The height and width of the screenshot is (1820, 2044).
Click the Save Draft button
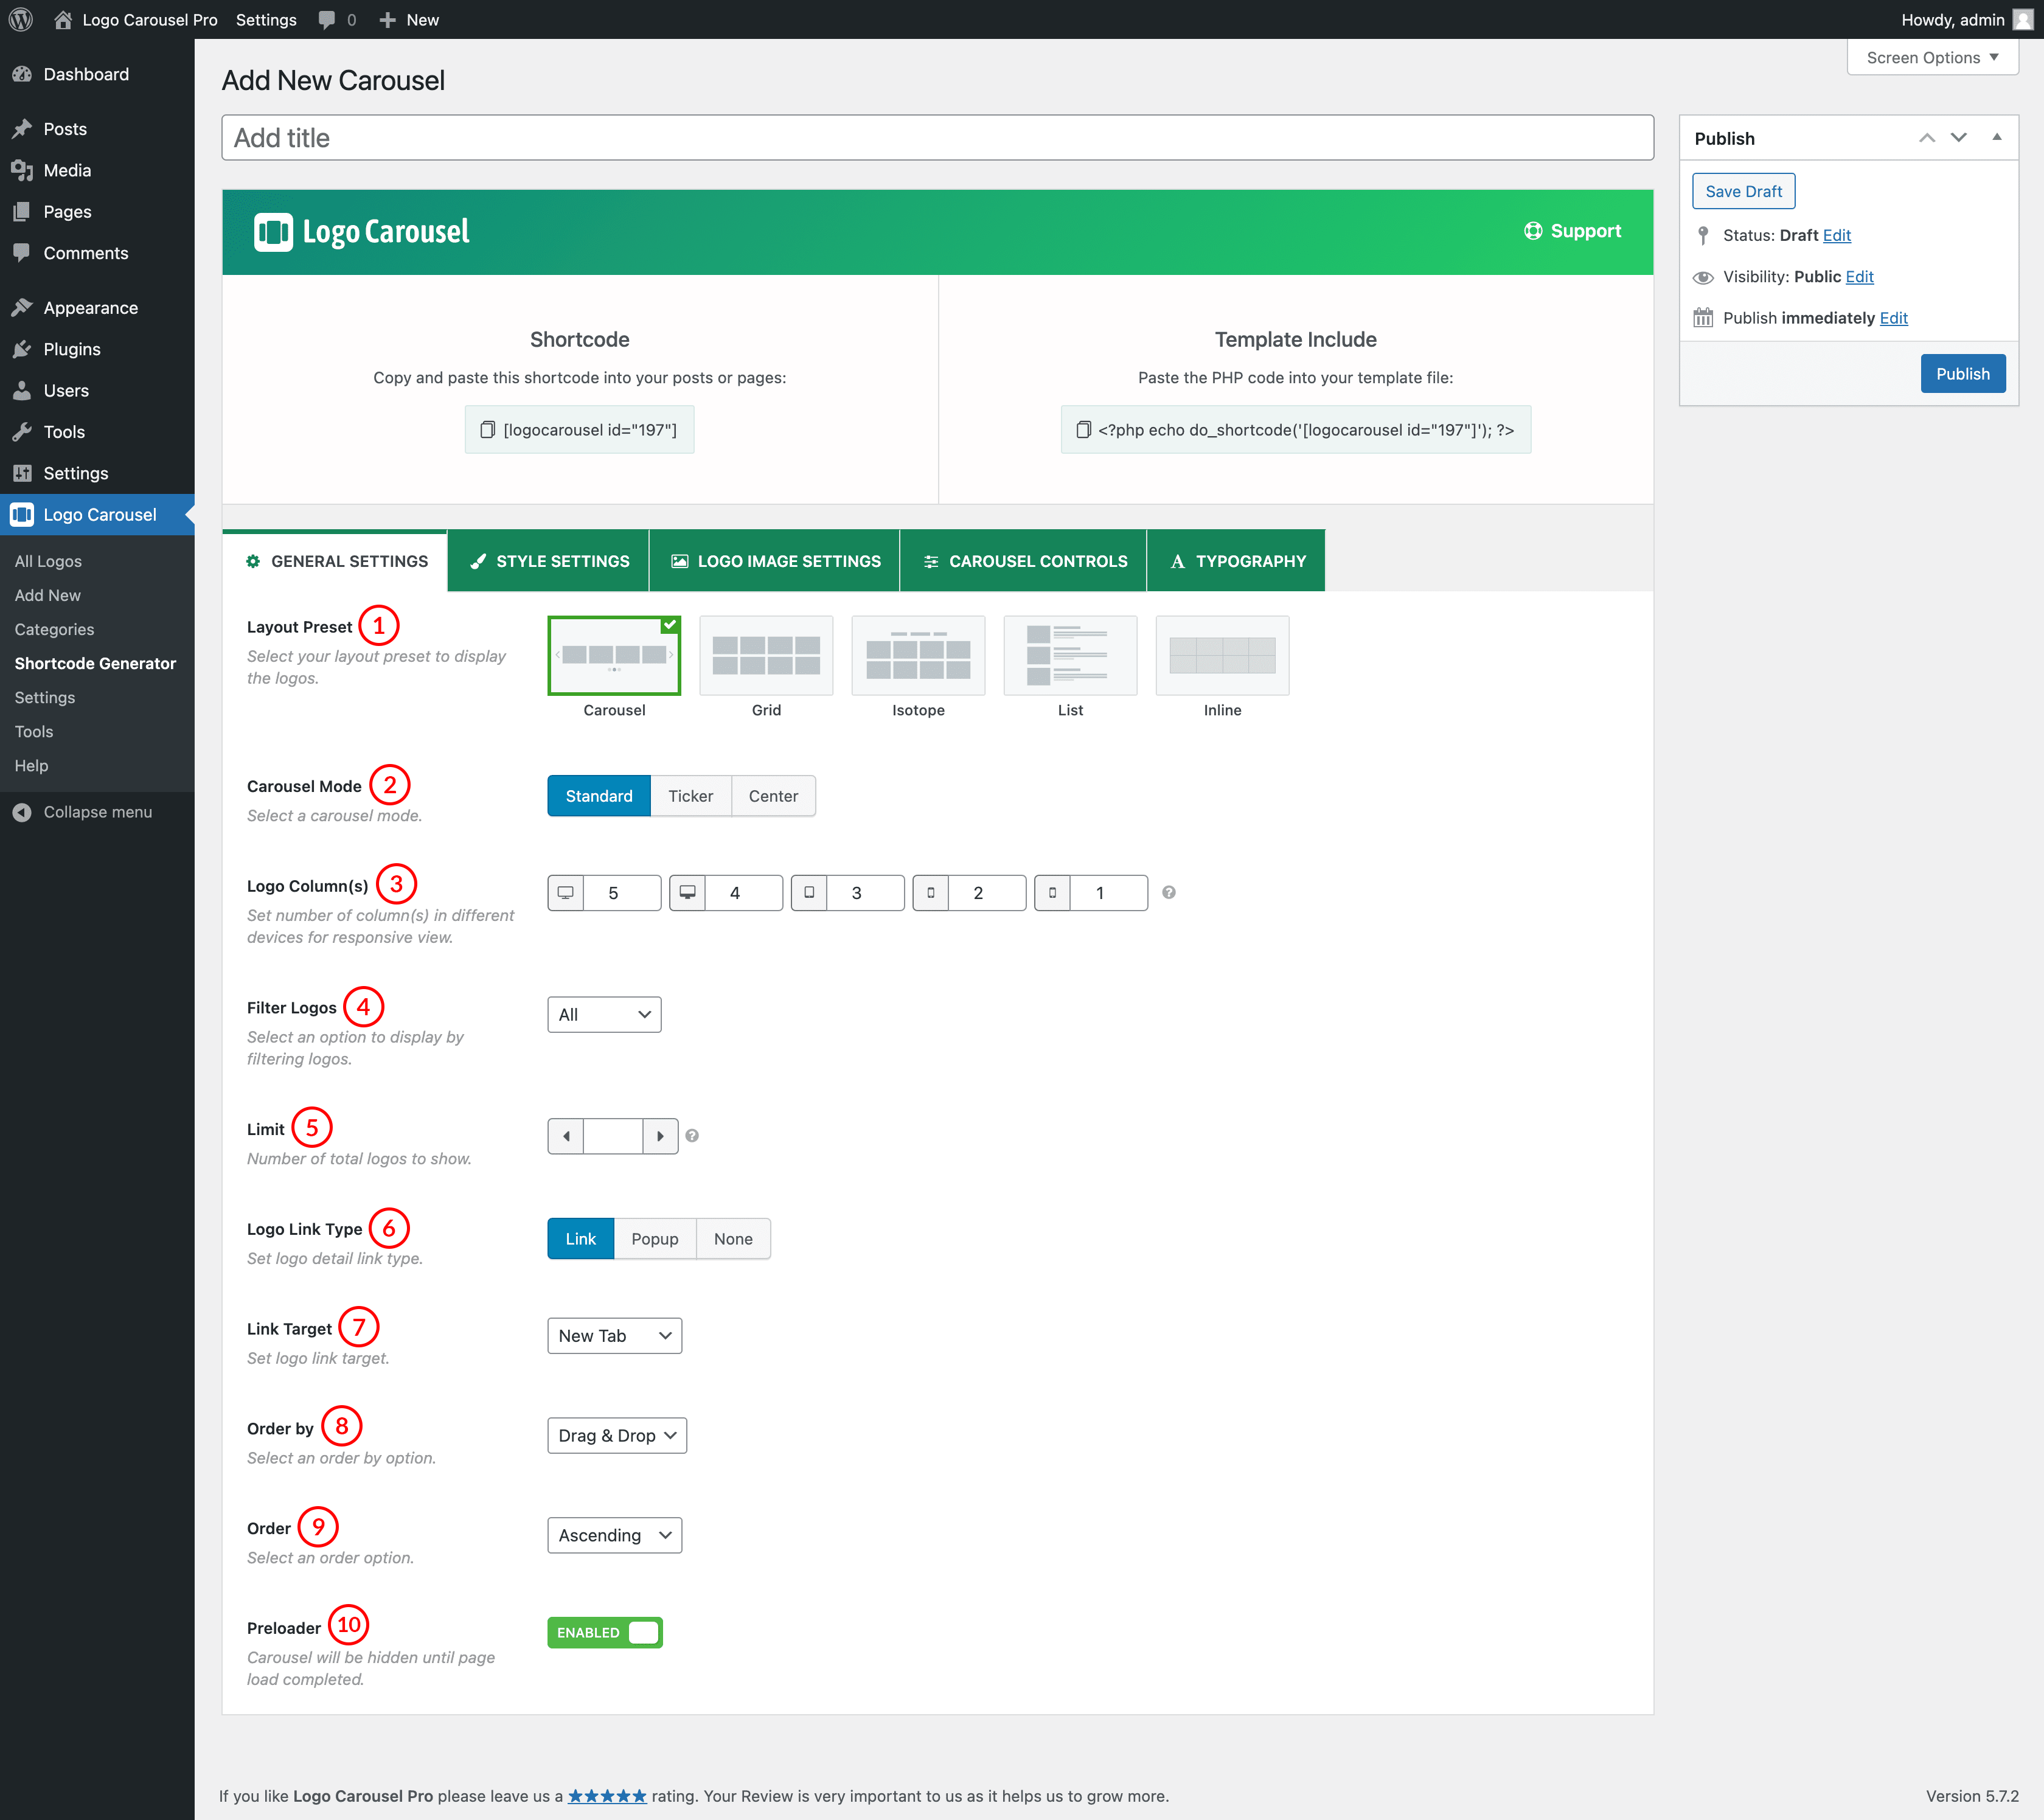1742,191
